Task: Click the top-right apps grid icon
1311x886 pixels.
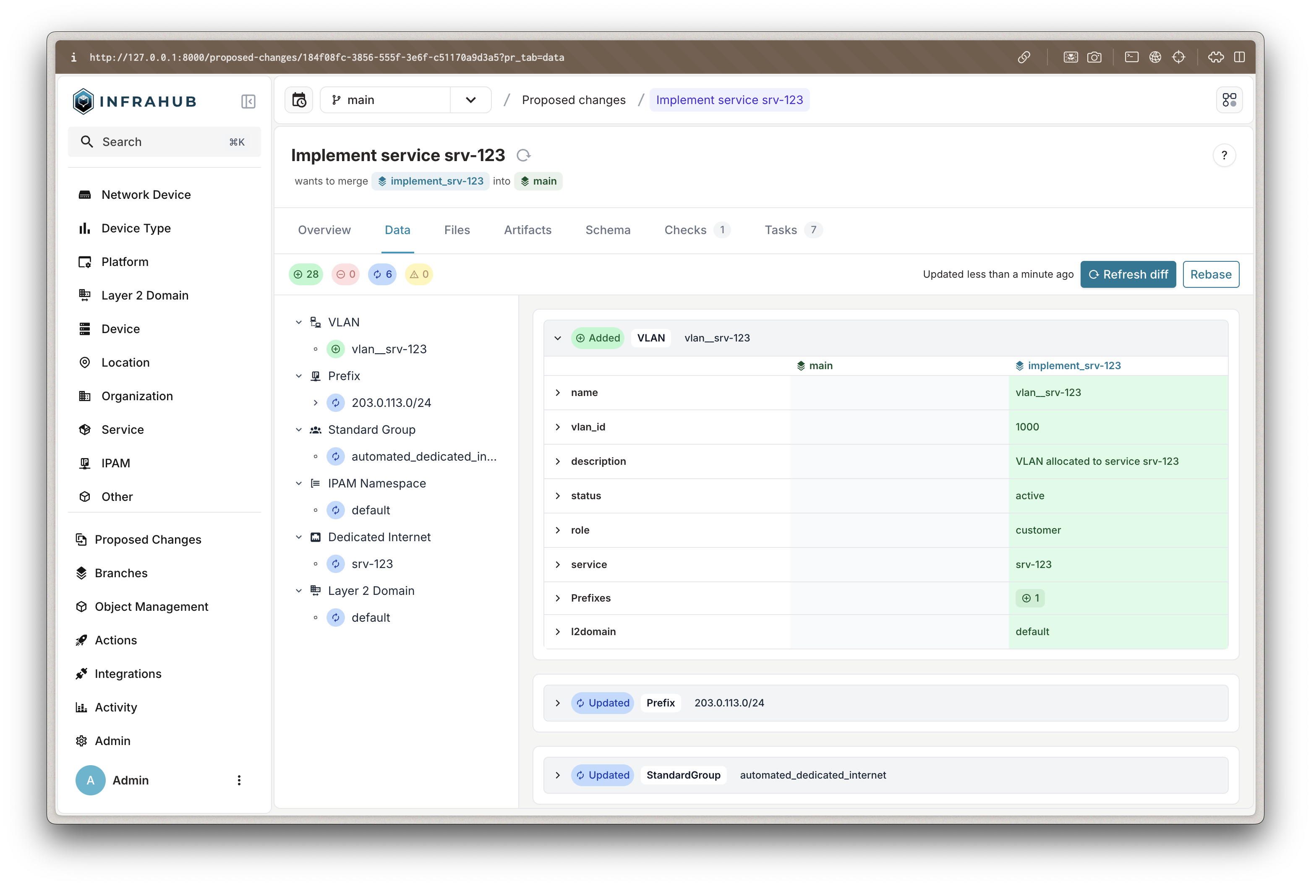Action: point(1229,100)
